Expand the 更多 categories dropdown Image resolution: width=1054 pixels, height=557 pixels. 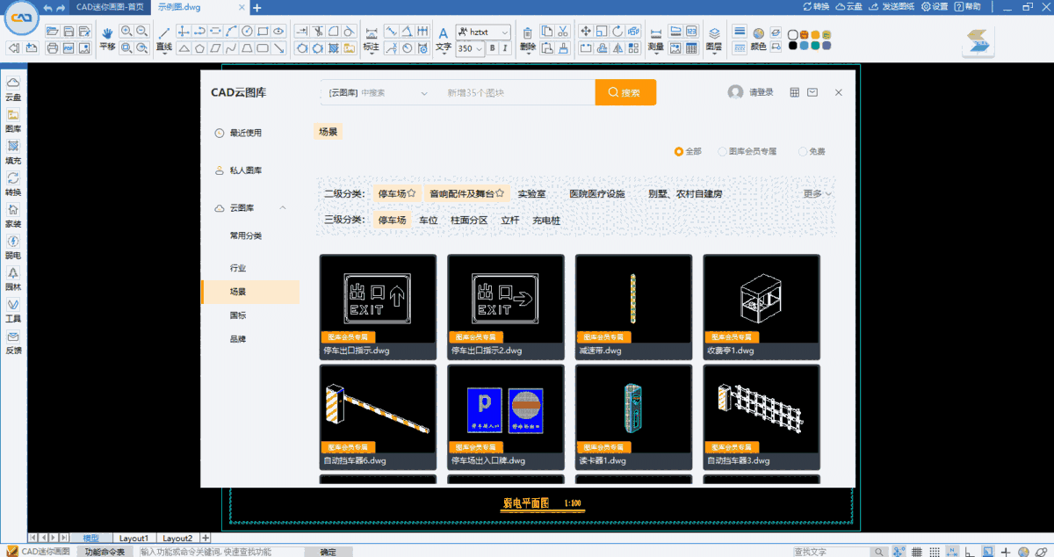815,193
